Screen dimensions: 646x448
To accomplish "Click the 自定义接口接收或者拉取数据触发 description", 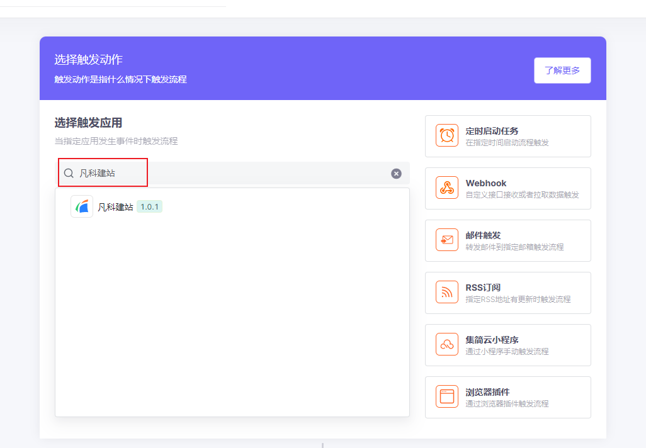I will pos(523,195).
